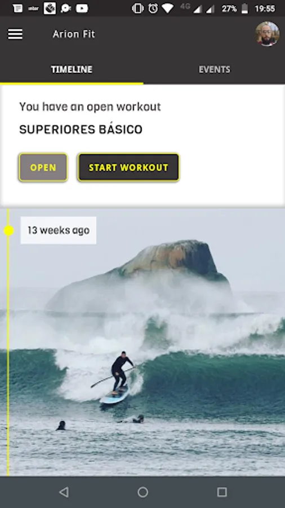The height and width of the screenshot is (508, 285).
Task: Open the surfing photo post
Action: click(x=142, y=342)
